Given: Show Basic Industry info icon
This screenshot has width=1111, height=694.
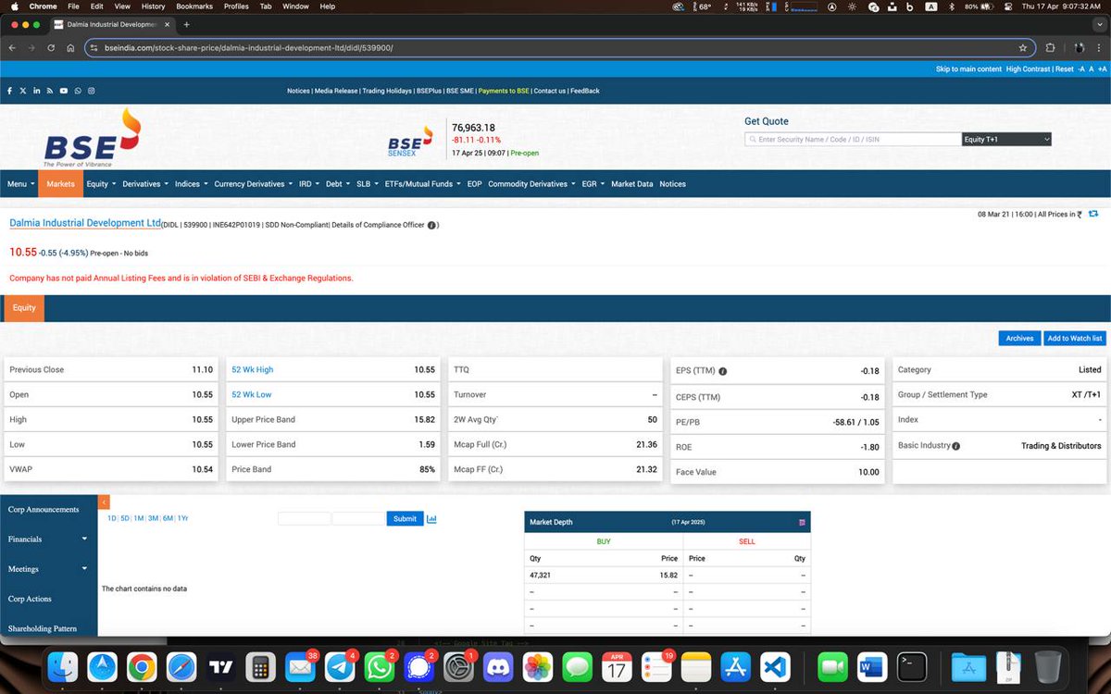Looking at the screenshot, I should point(956,446).
